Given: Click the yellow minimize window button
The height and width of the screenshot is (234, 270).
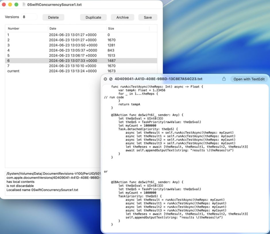Looking at the screenshot, I should coord(10,5).
